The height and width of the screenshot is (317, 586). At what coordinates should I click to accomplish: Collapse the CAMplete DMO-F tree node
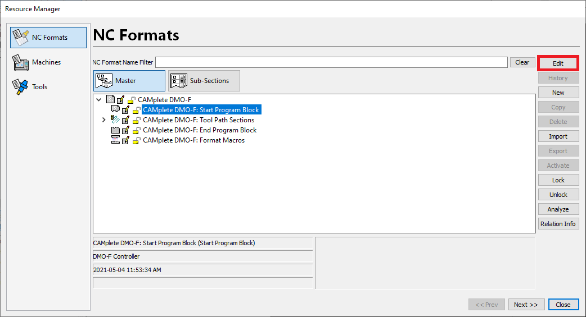[98, 99]
